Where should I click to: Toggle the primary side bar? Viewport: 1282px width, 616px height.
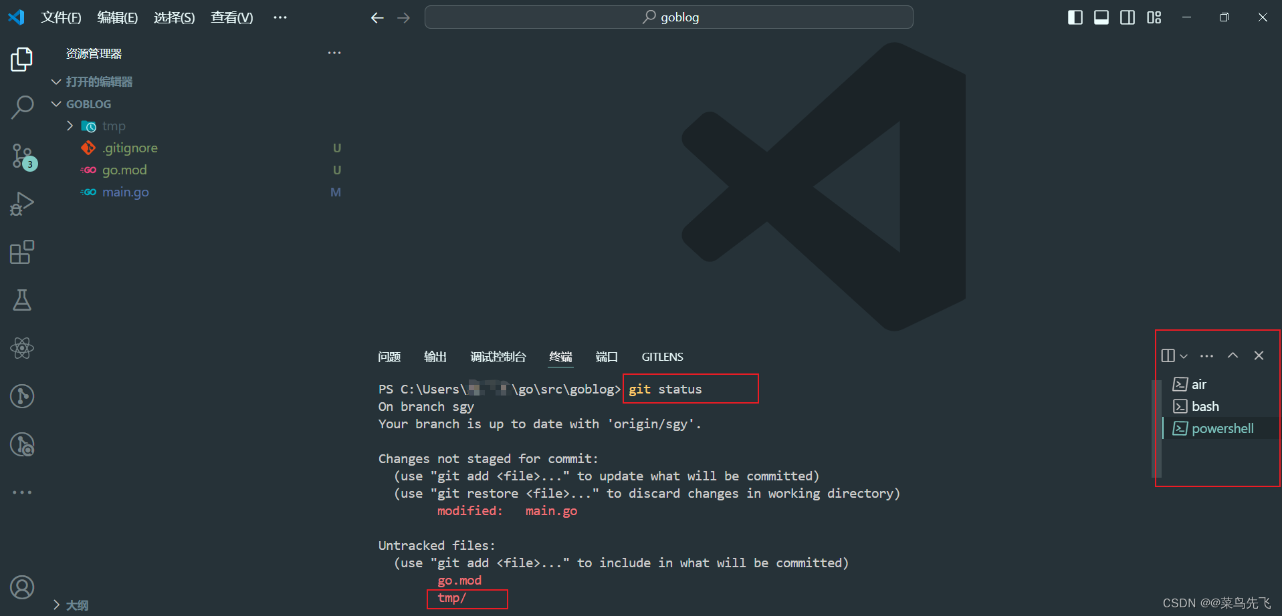tap(1075, 17)
